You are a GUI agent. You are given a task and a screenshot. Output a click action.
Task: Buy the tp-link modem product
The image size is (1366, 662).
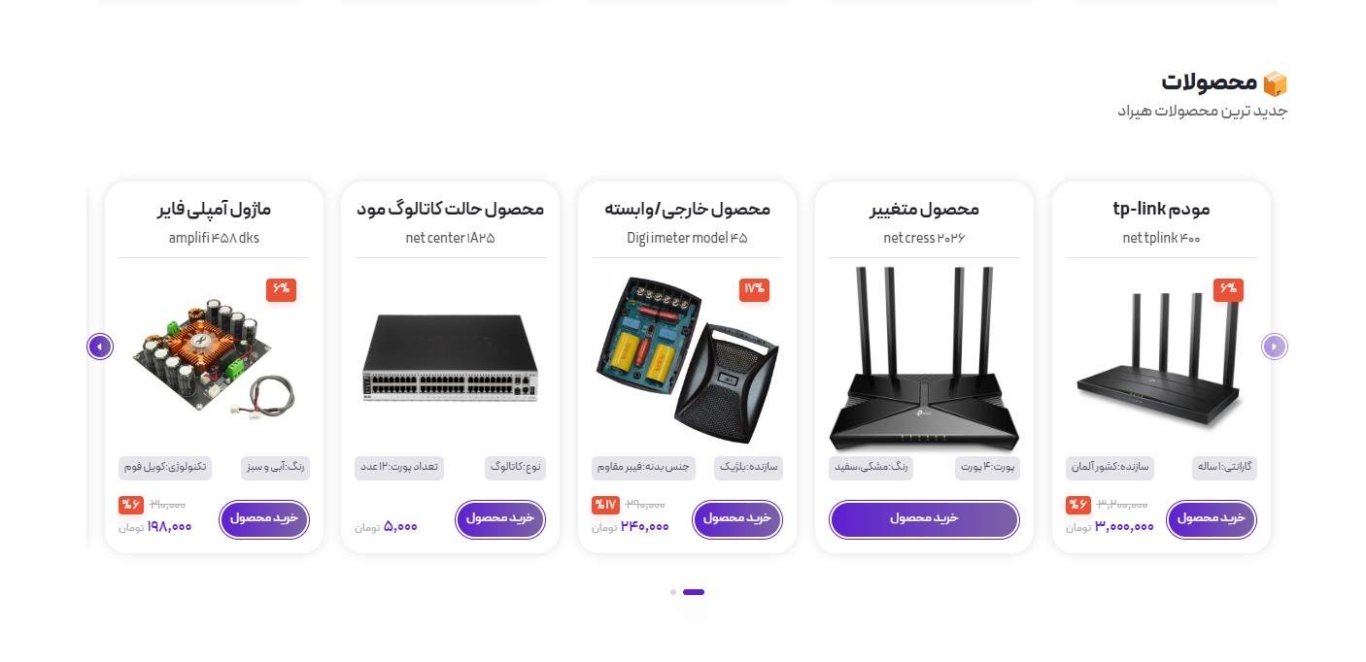[1212, 519]
